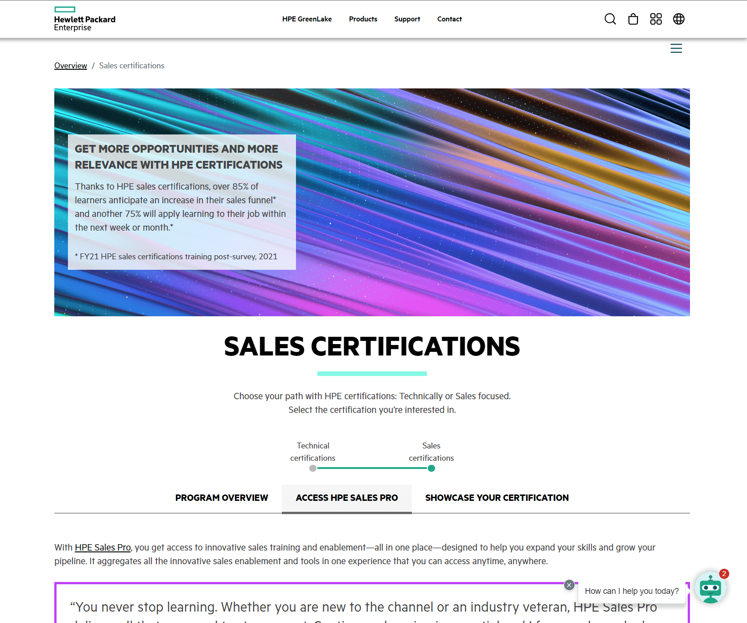The height and width of the screenshot is (623, 747).
Task: Switch to Showcase Your Certification tab
Action: 497,498
